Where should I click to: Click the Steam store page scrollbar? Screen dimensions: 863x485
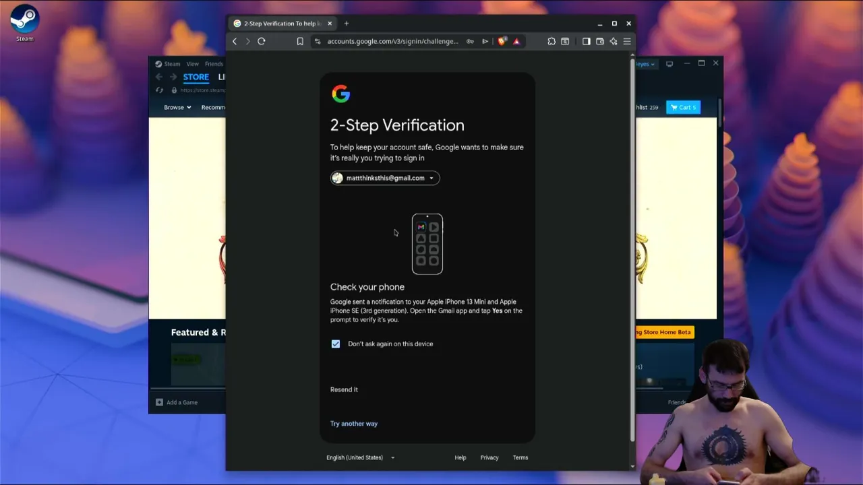click(720, 111)
